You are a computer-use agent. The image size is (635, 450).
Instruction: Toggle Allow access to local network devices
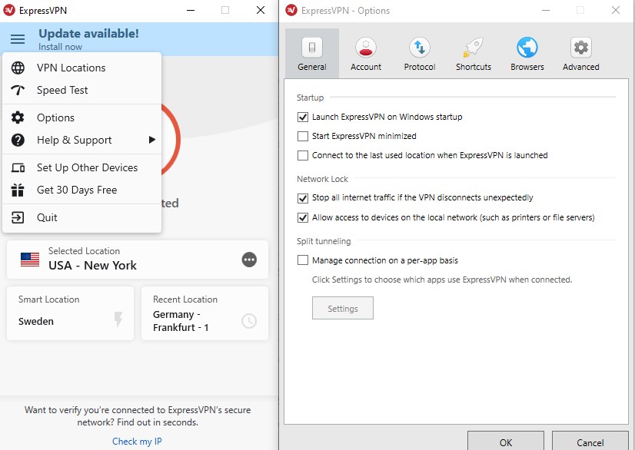coord(303,218)
